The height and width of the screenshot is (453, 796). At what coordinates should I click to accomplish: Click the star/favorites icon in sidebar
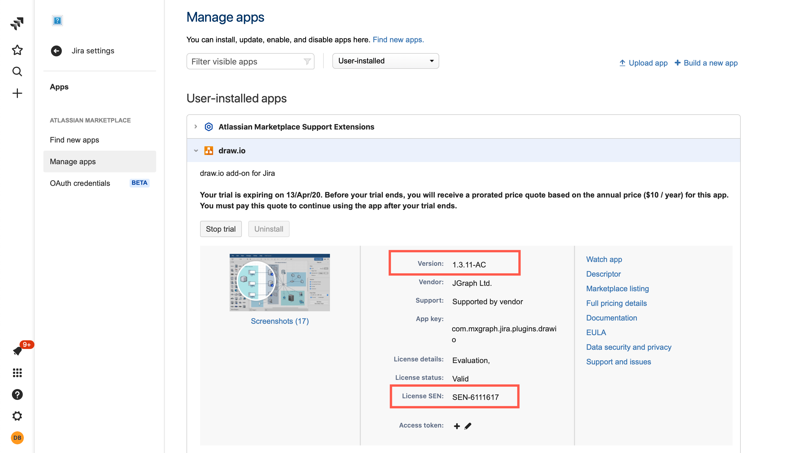[x=18, y=50]
